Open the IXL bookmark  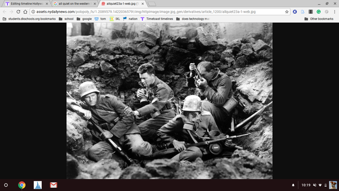[114, 19]
